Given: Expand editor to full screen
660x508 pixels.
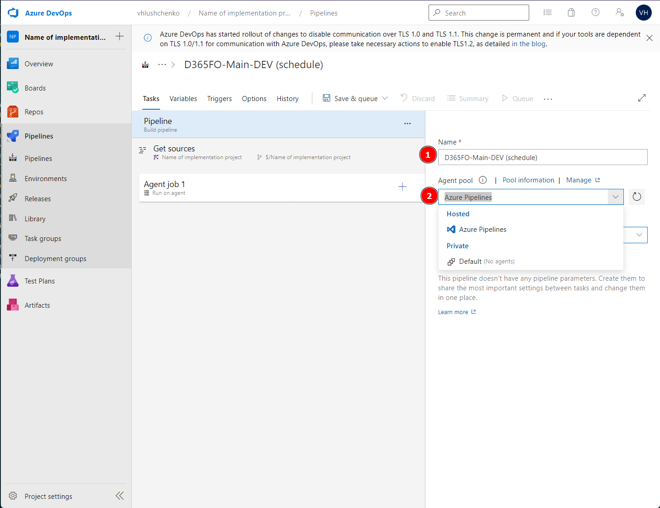Looking at the screenshot, I should click(642, 98).
